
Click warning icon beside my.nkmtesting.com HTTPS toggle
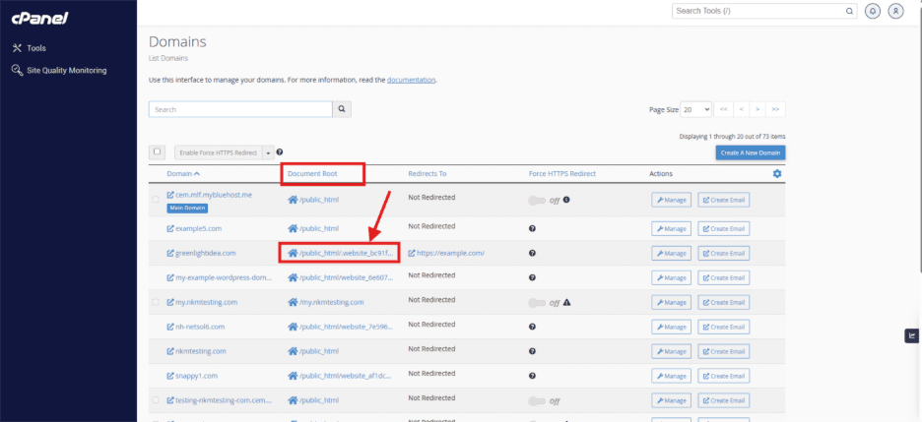pyautogui.click(x=567, y=302)
